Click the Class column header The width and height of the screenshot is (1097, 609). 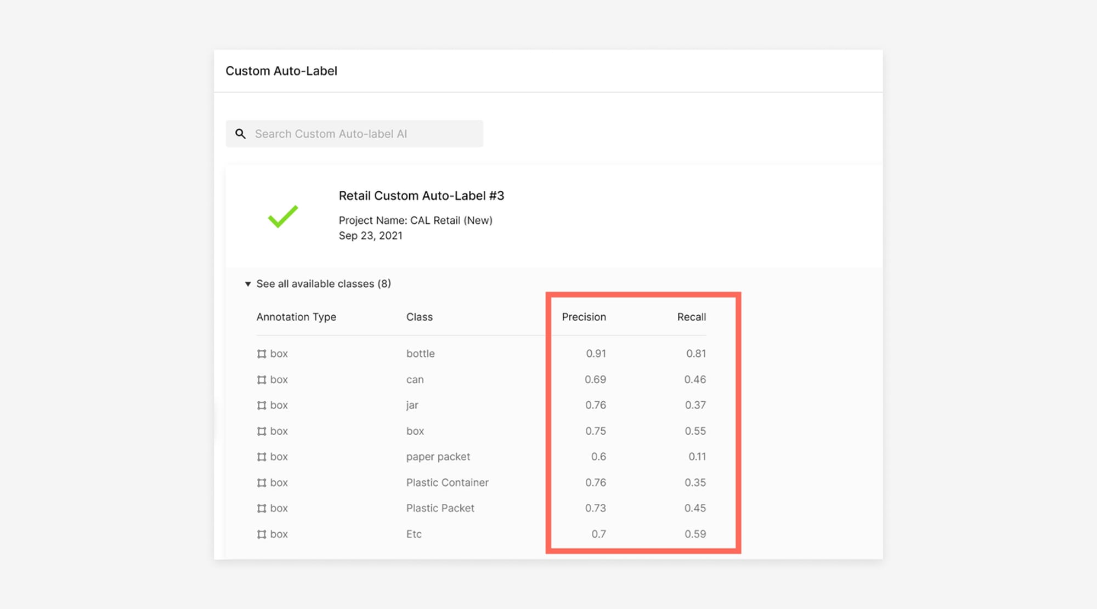tap(419, 317)
